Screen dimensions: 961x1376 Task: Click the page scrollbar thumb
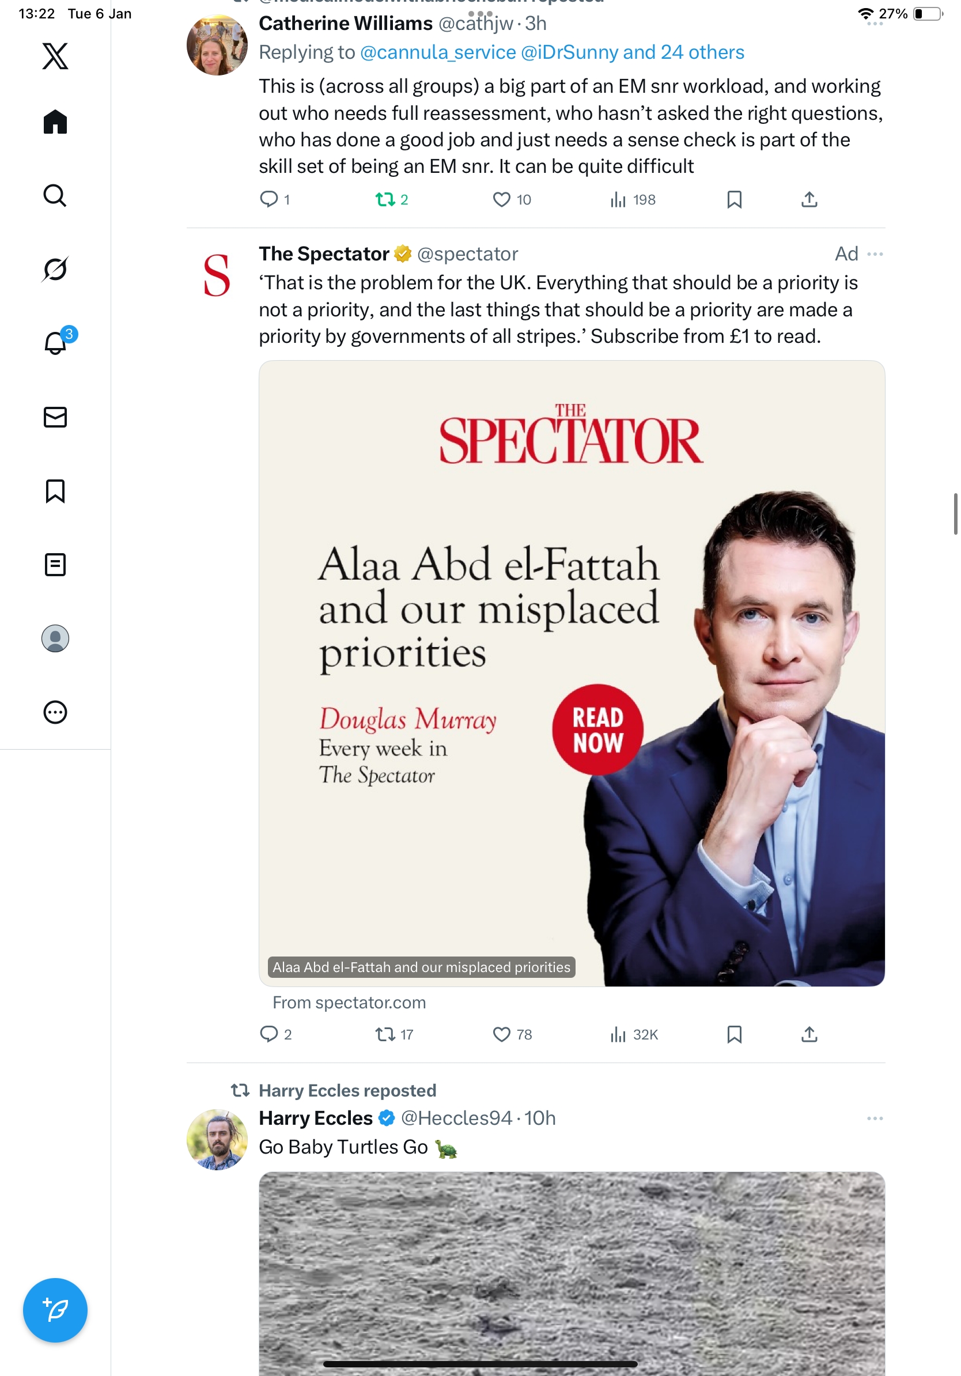pos(955,513)
